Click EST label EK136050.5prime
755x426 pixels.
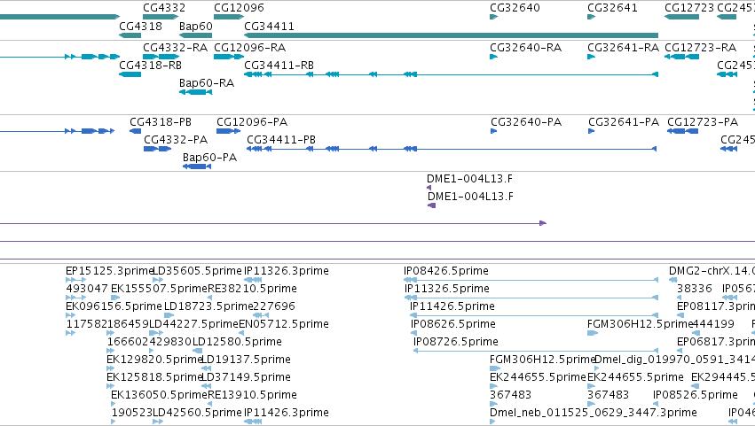point(159,395)
